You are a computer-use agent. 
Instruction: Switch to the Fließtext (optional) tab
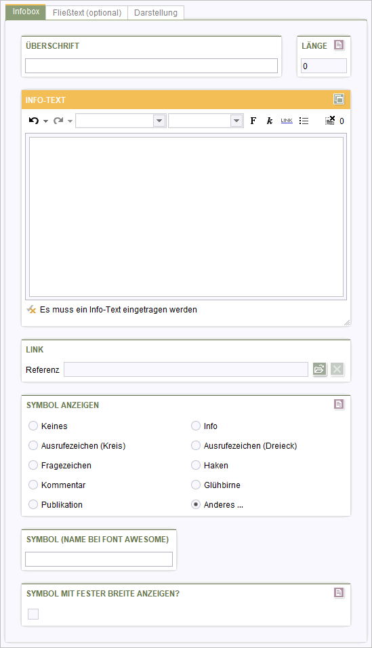[87, 13]
